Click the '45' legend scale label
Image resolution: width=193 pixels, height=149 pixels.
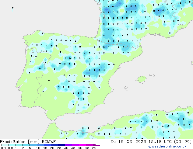point(87,148)
